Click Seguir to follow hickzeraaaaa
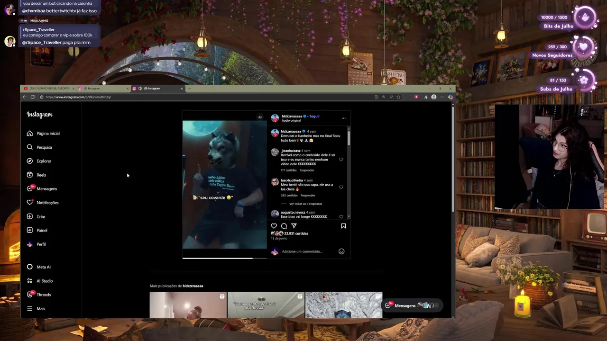The width and height of the screenshot is (607, 341). click(314, 116)
